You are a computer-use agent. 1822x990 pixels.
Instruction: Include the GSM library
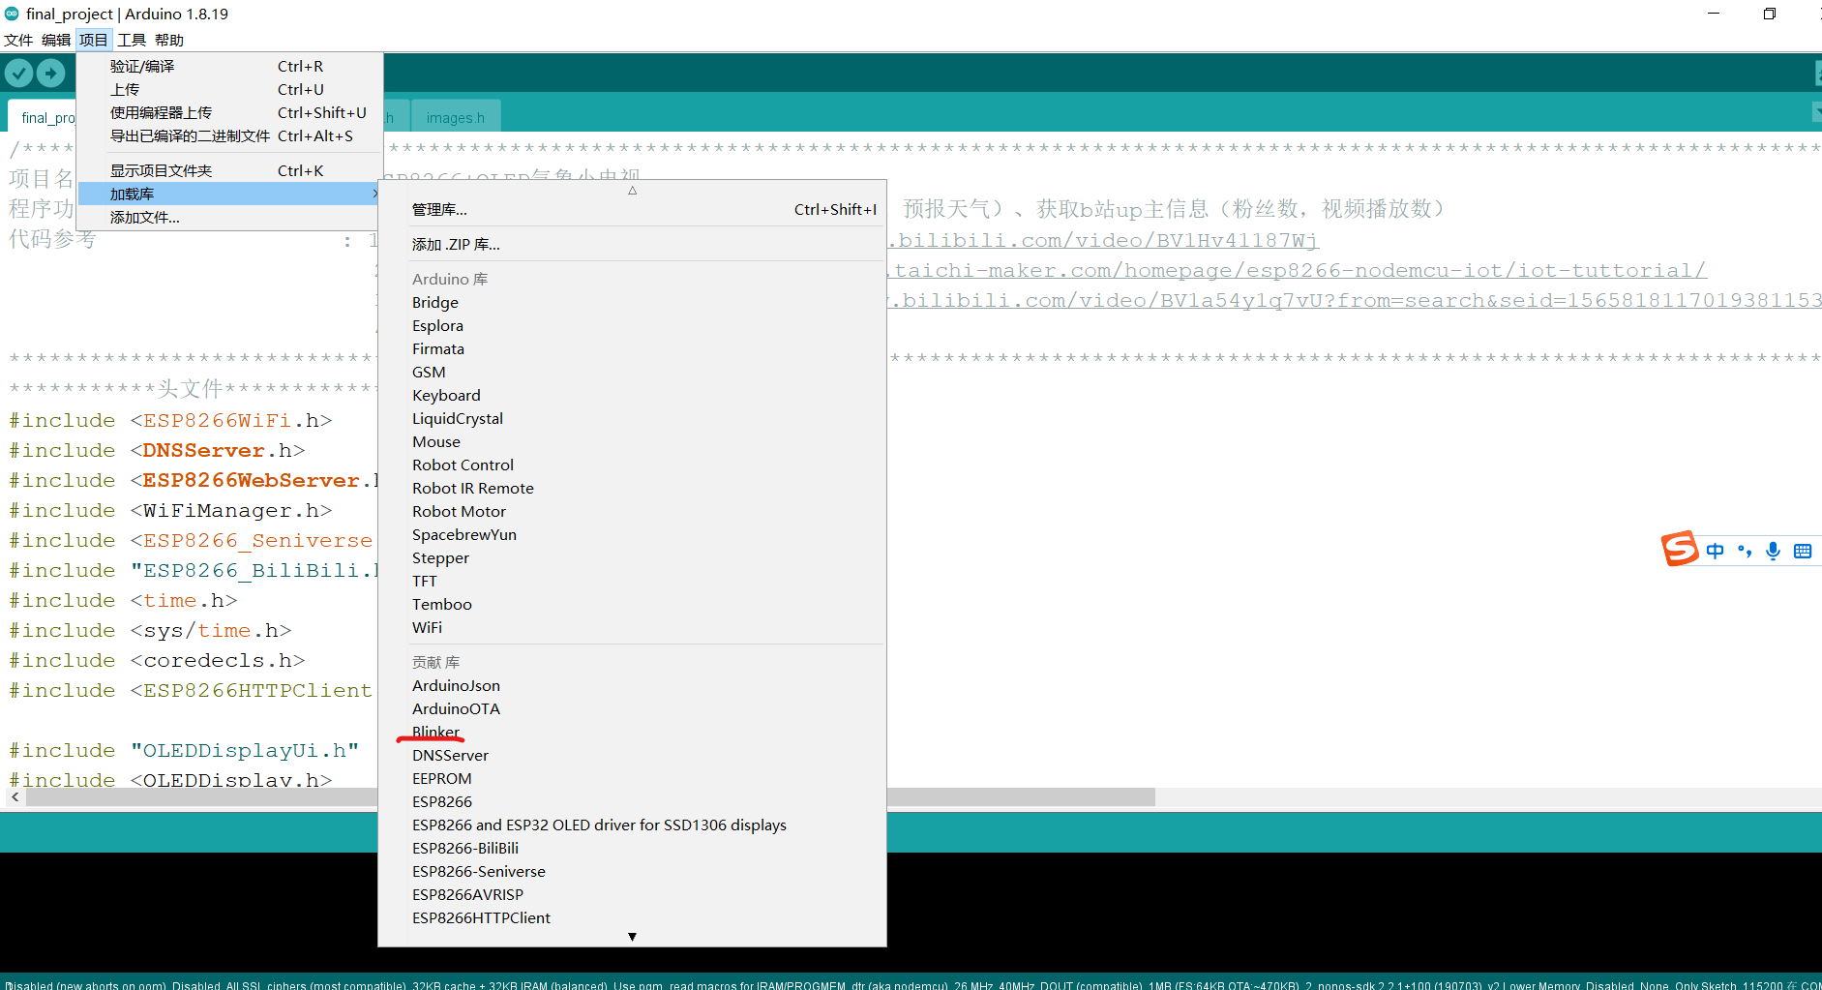pyautogui.click(x=632, y=372)
